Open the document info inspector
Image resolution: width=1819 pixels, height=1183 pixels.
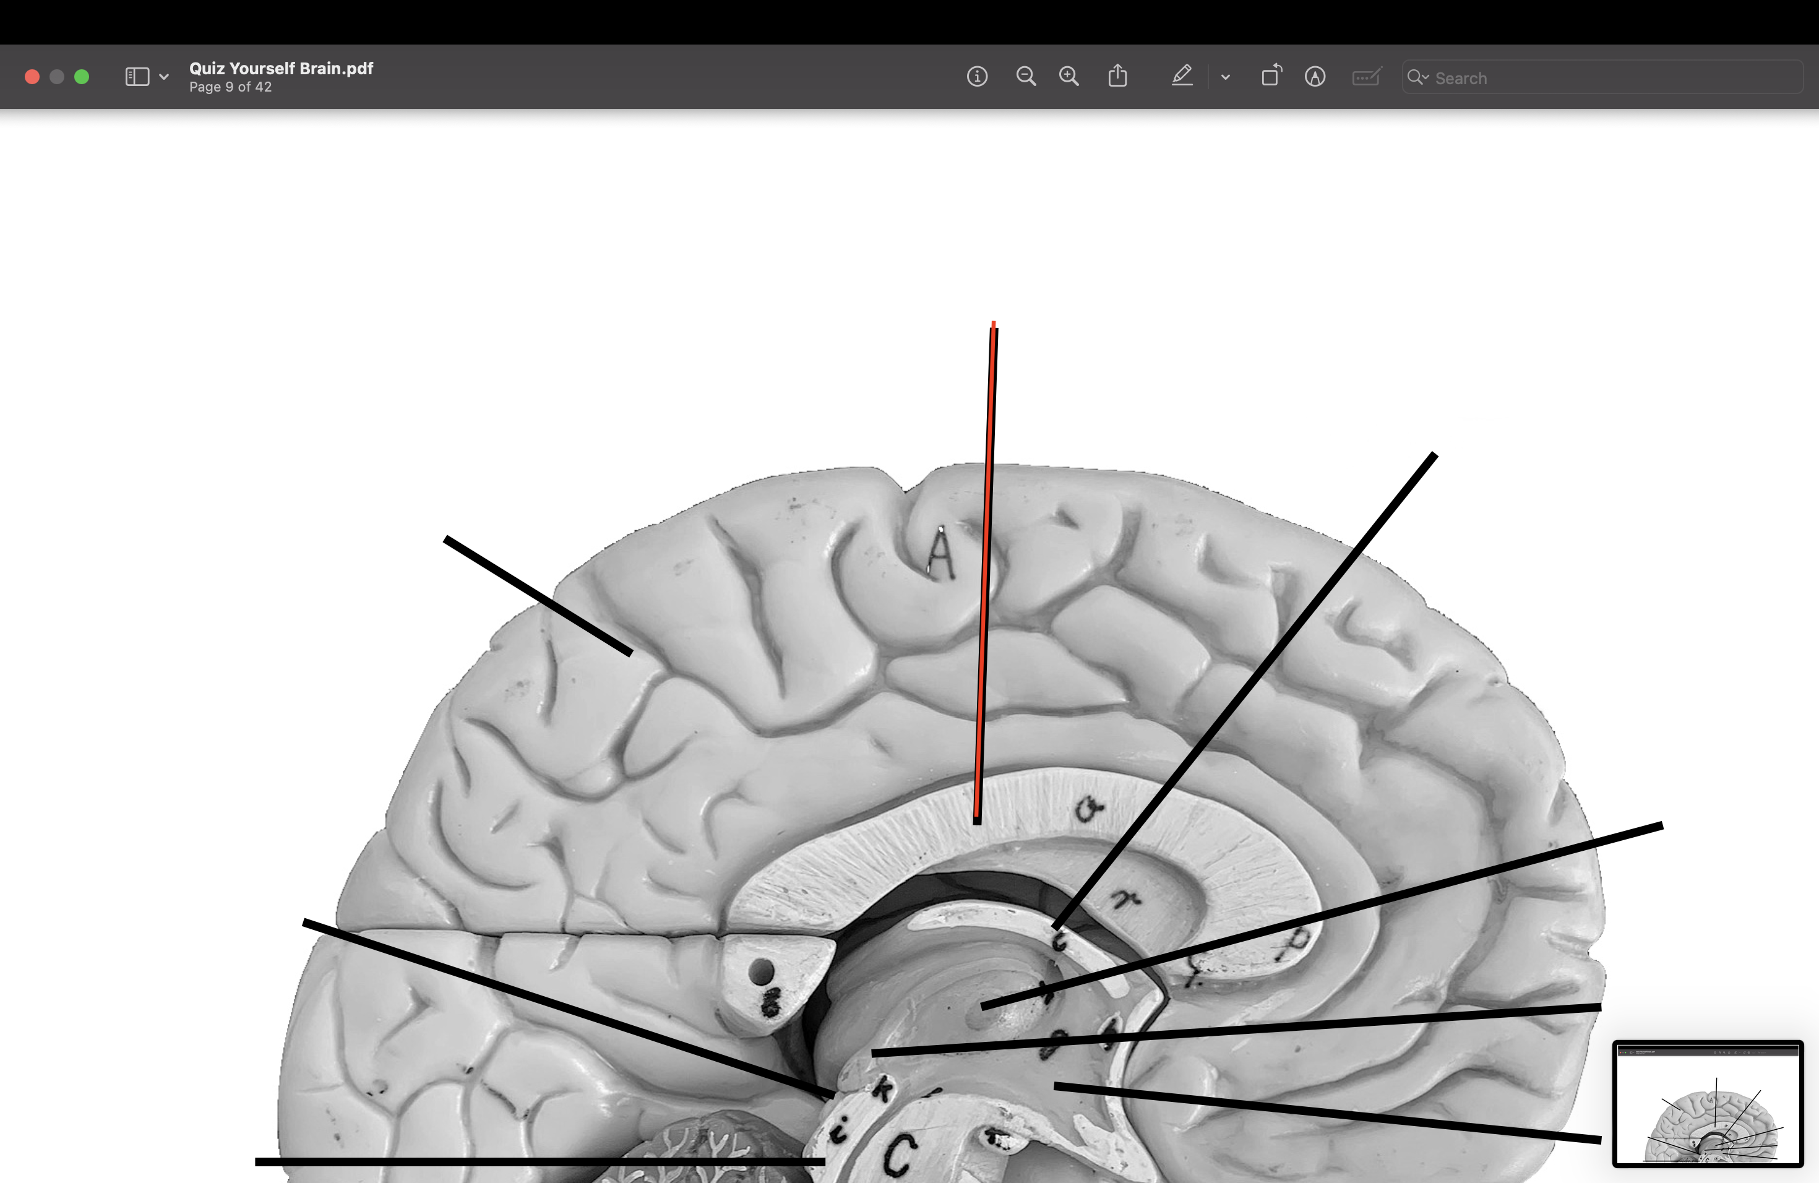click(x=977, y=77)
